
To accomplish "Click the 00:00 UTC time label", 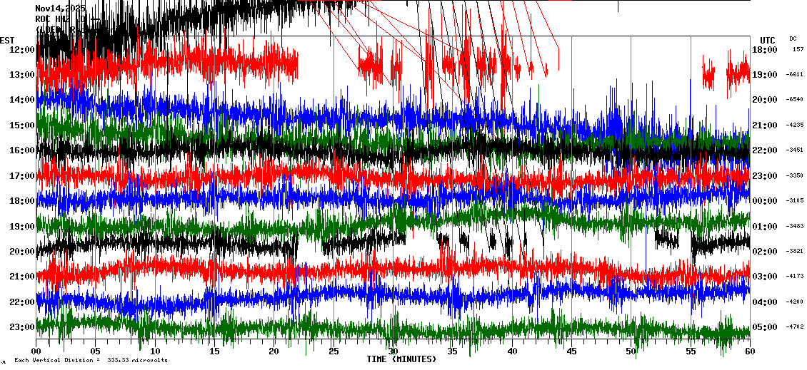I will (765, 201).
